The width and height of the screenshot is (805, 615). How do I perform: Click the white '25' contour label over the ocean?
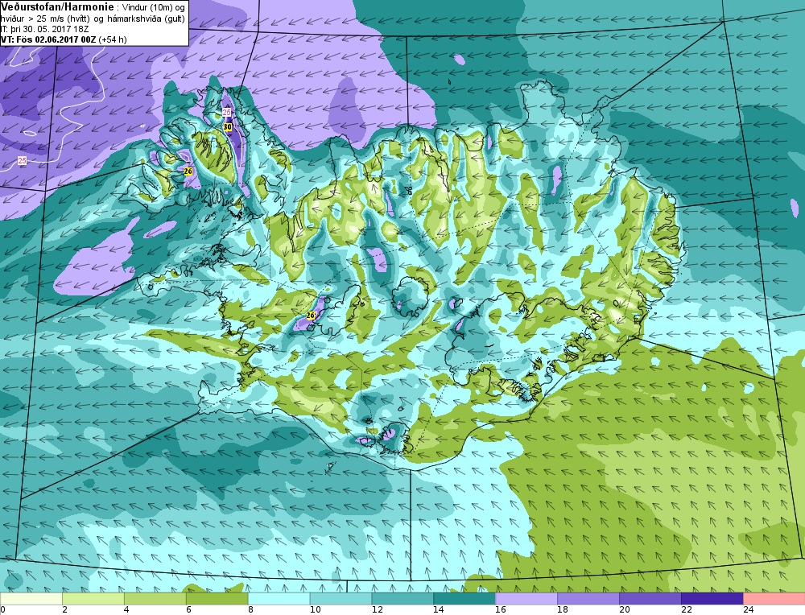[x=22, y=161]
